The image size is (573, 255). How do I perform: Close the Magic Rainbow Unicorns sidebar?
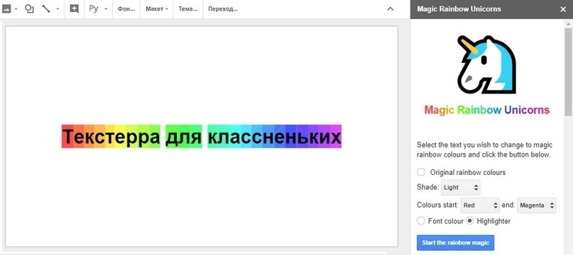(563, 9)
